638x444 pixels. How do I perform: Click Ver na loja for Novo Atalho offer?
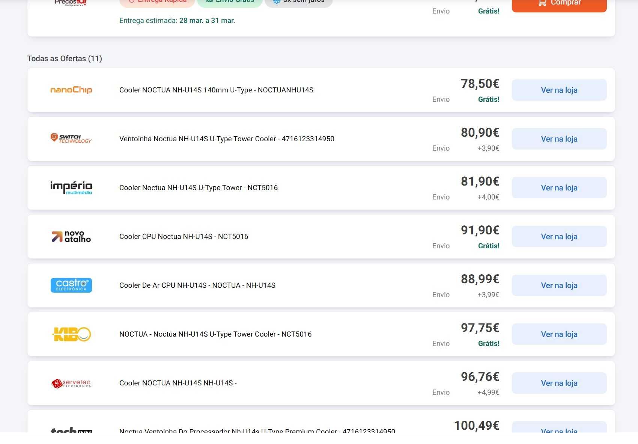(x=559, y=237)
